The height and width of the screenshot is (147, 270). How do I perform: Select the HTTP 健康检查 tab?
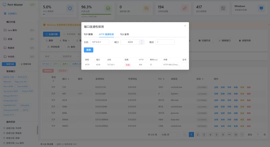pos(106,34)
